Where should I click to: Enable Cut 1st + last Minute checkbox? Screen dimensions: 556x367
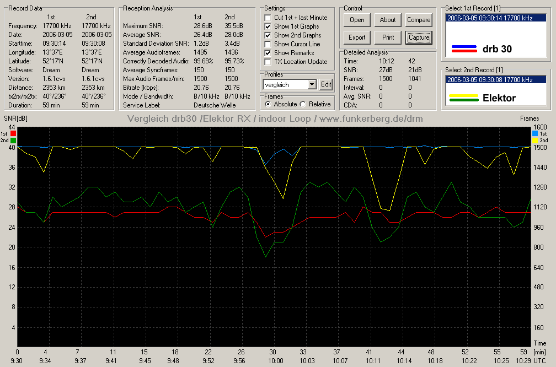(x=268, y=18)
